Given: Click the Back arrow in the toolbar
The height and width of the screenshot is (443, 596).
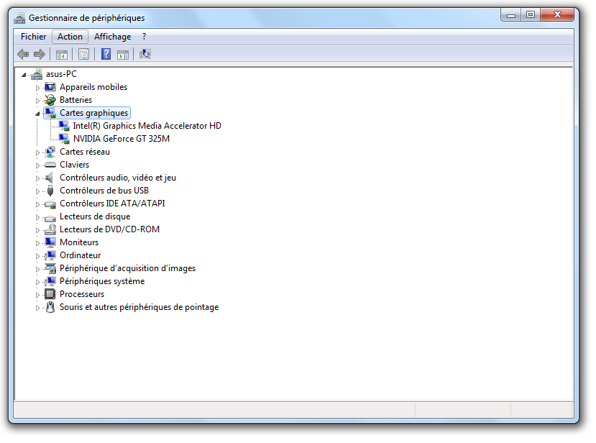Looking at the screenshot, I should [x=23, y=55].
